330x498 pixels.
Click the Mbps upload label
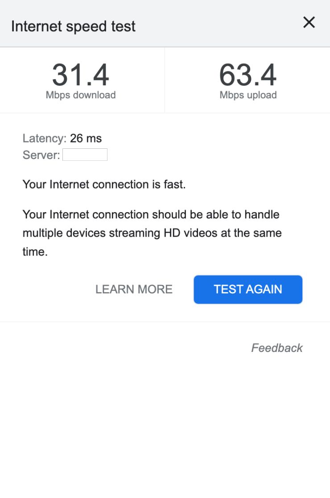tap(248, 95)
